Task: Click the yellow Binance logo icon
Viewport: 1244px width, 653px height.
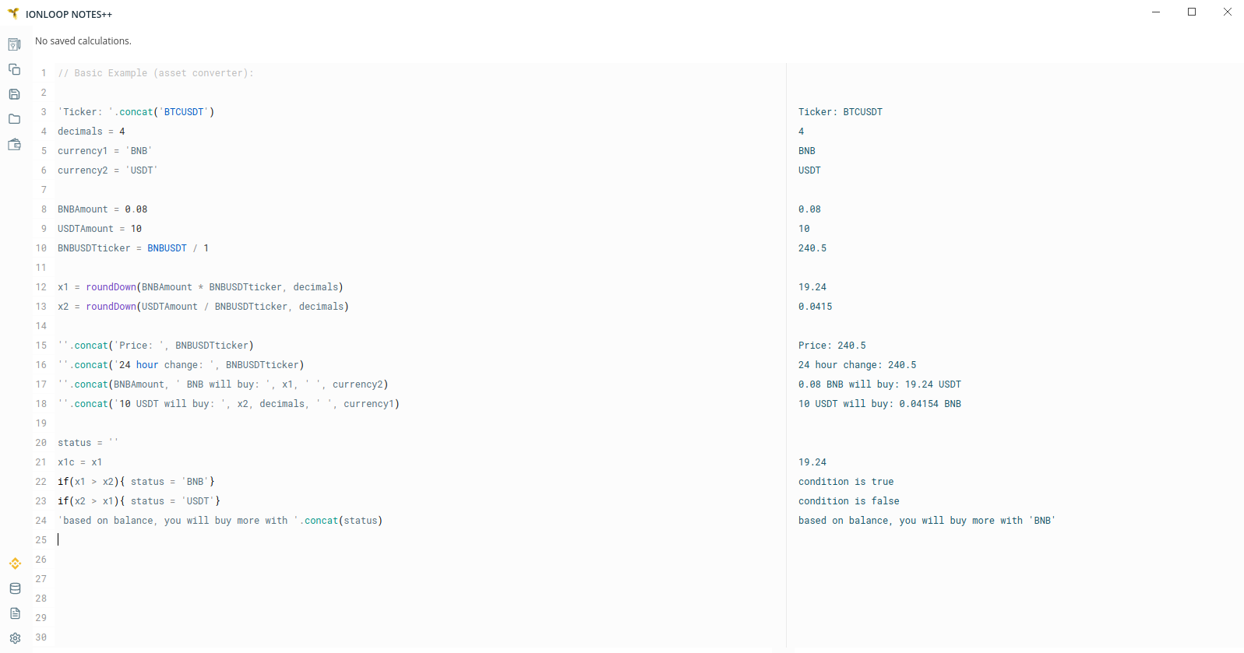Action: (x=15, y=563)
